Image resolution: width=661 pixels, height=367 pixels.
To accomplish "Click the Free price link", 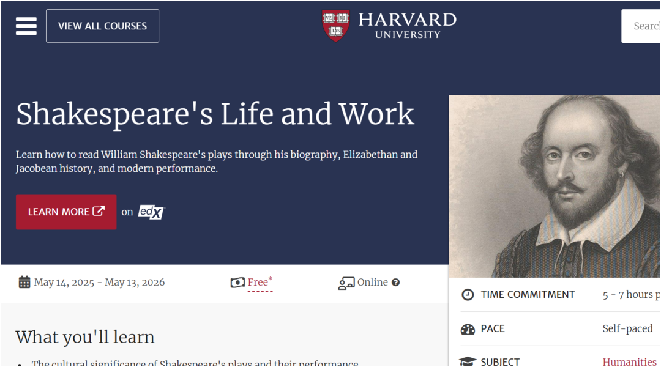I will pyautogui.click(x=258, y=282).
